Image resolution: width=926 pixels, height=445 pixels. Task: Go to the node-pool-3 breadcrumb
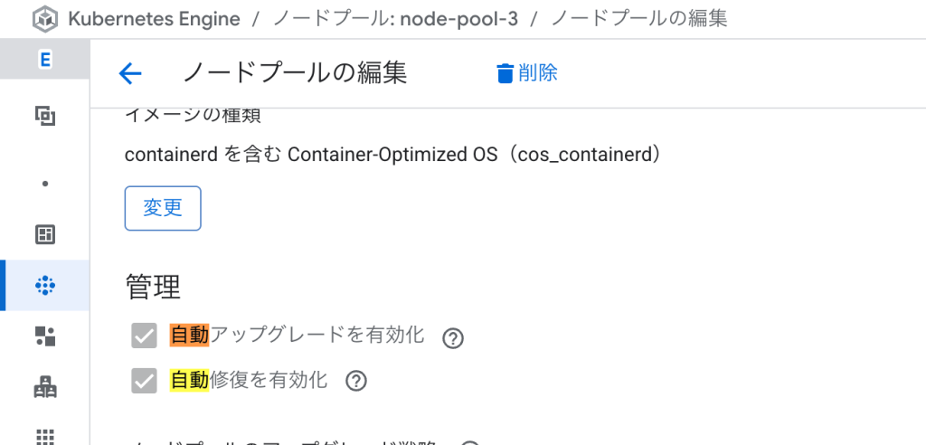396,20
